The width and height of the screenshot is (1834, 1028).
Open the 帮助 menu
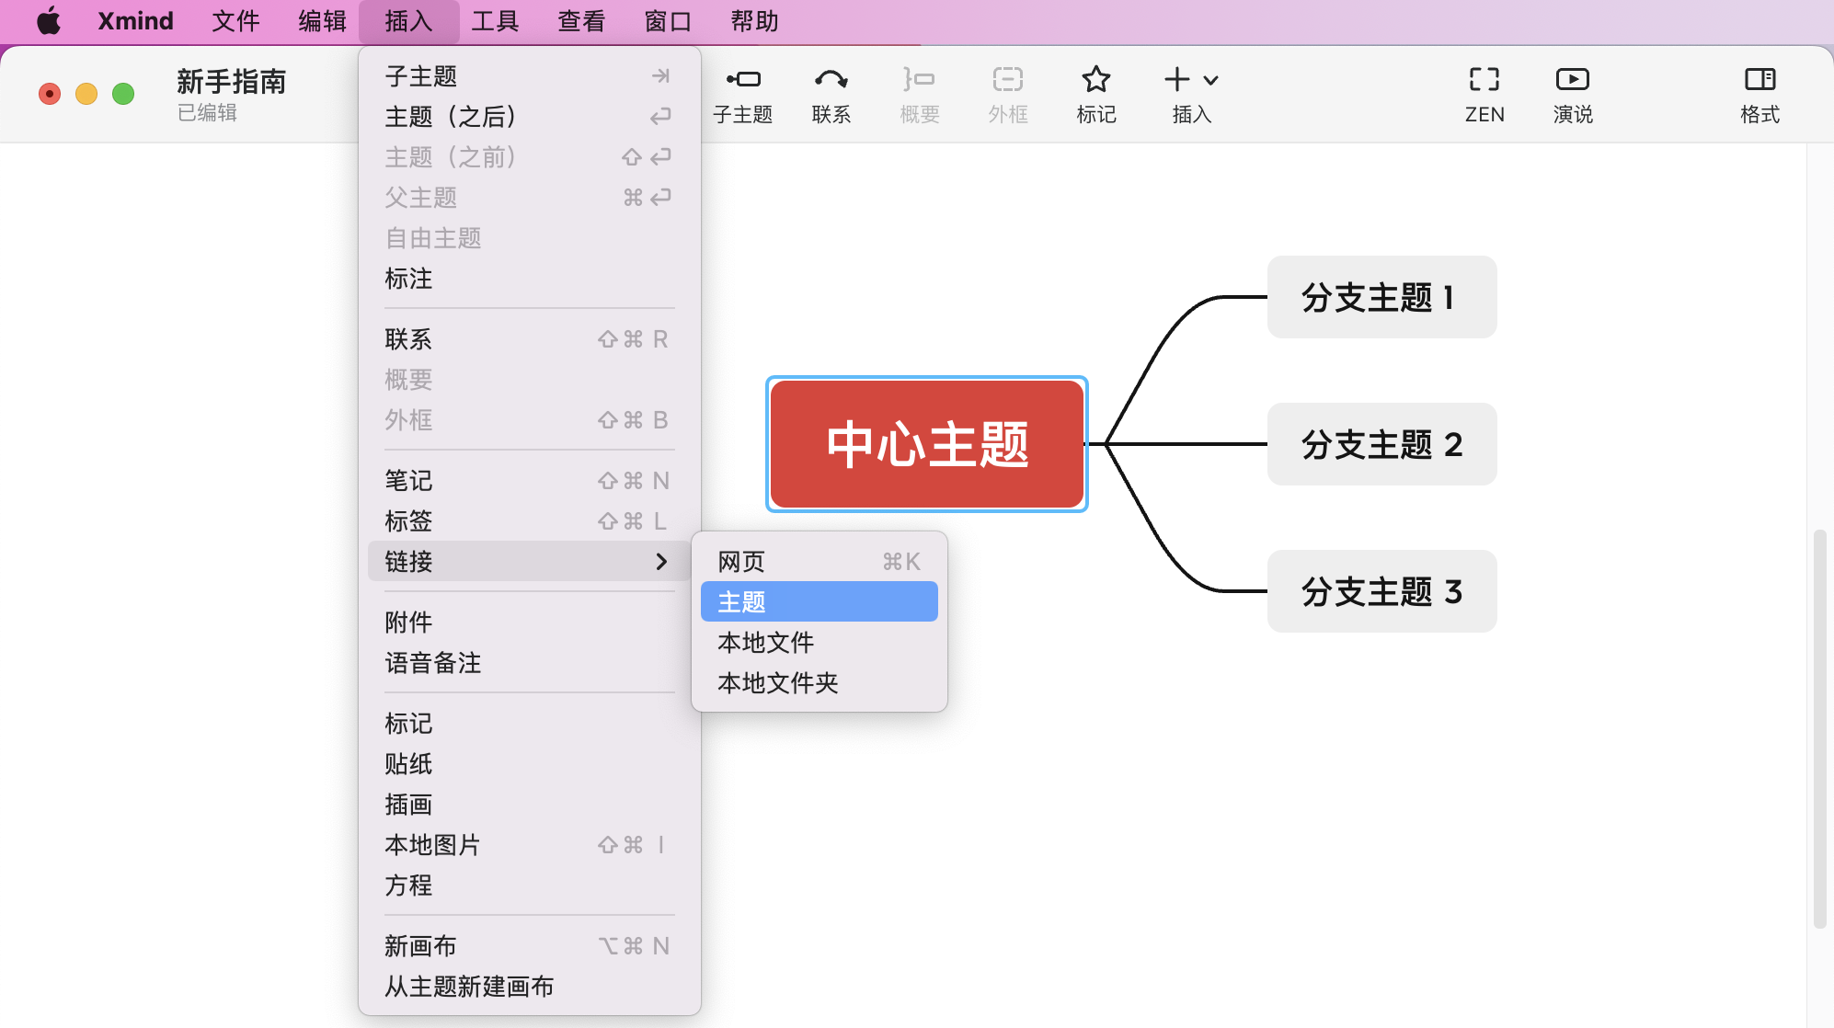[754, 20]
